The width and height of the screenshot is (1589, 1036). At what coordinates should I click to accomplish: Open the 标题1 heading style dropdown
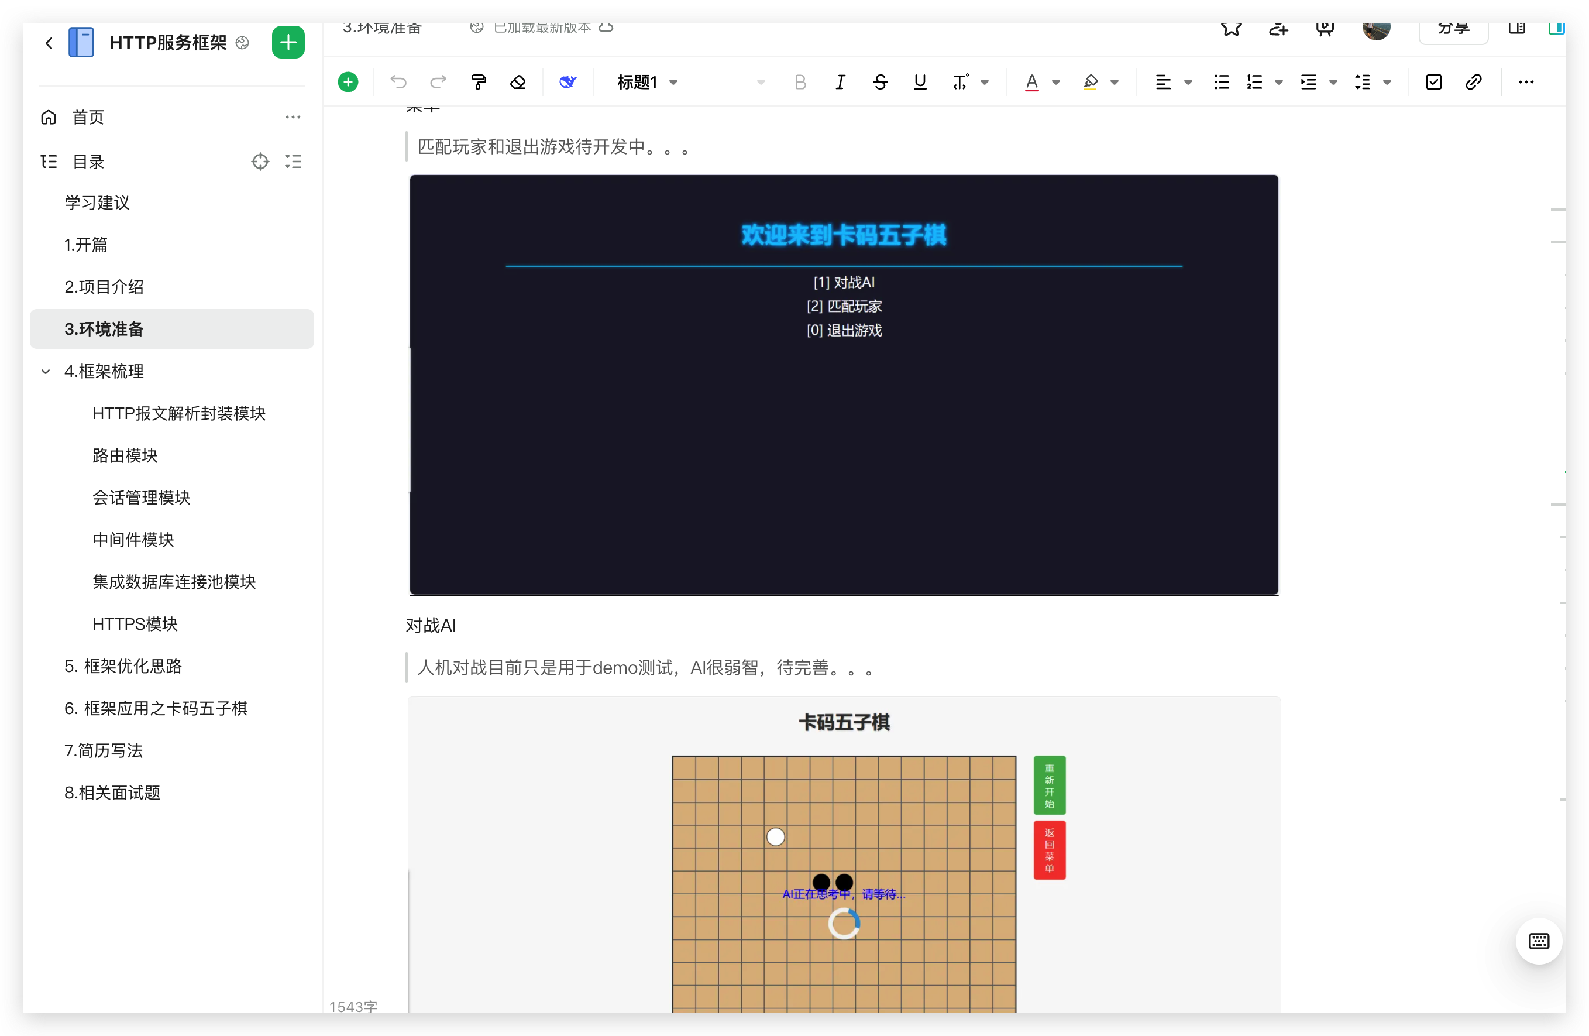pyautogui.click(x=647, y=82)
